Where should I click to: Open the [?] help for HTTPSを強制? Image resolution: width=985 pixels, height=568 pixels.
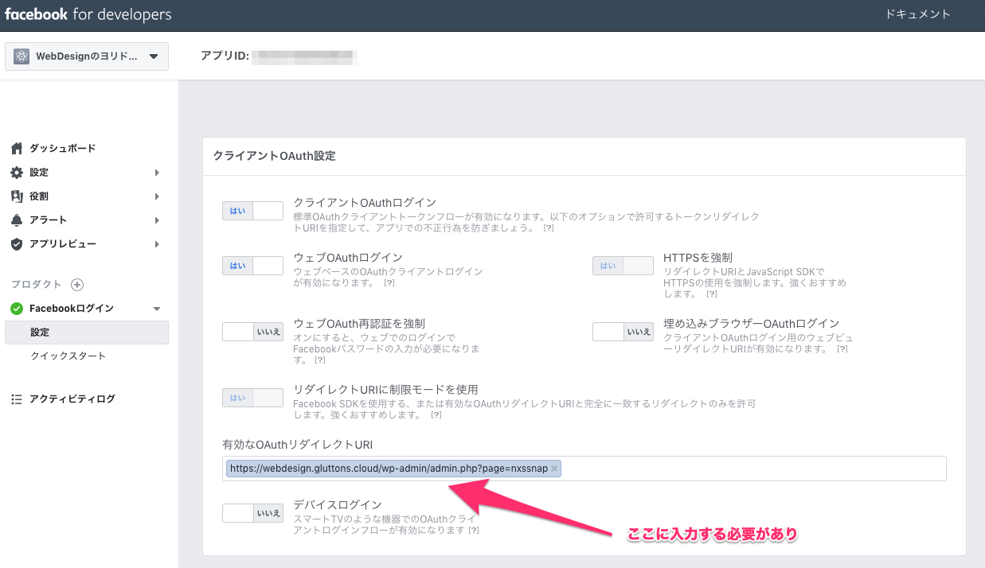[x=711, y=294]
